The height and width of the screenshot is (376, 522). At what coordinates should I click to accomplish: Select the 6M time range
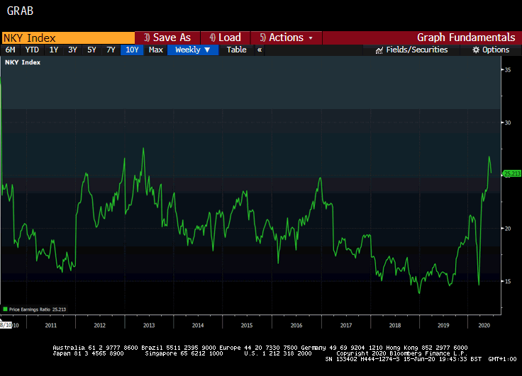coord(10,50)
